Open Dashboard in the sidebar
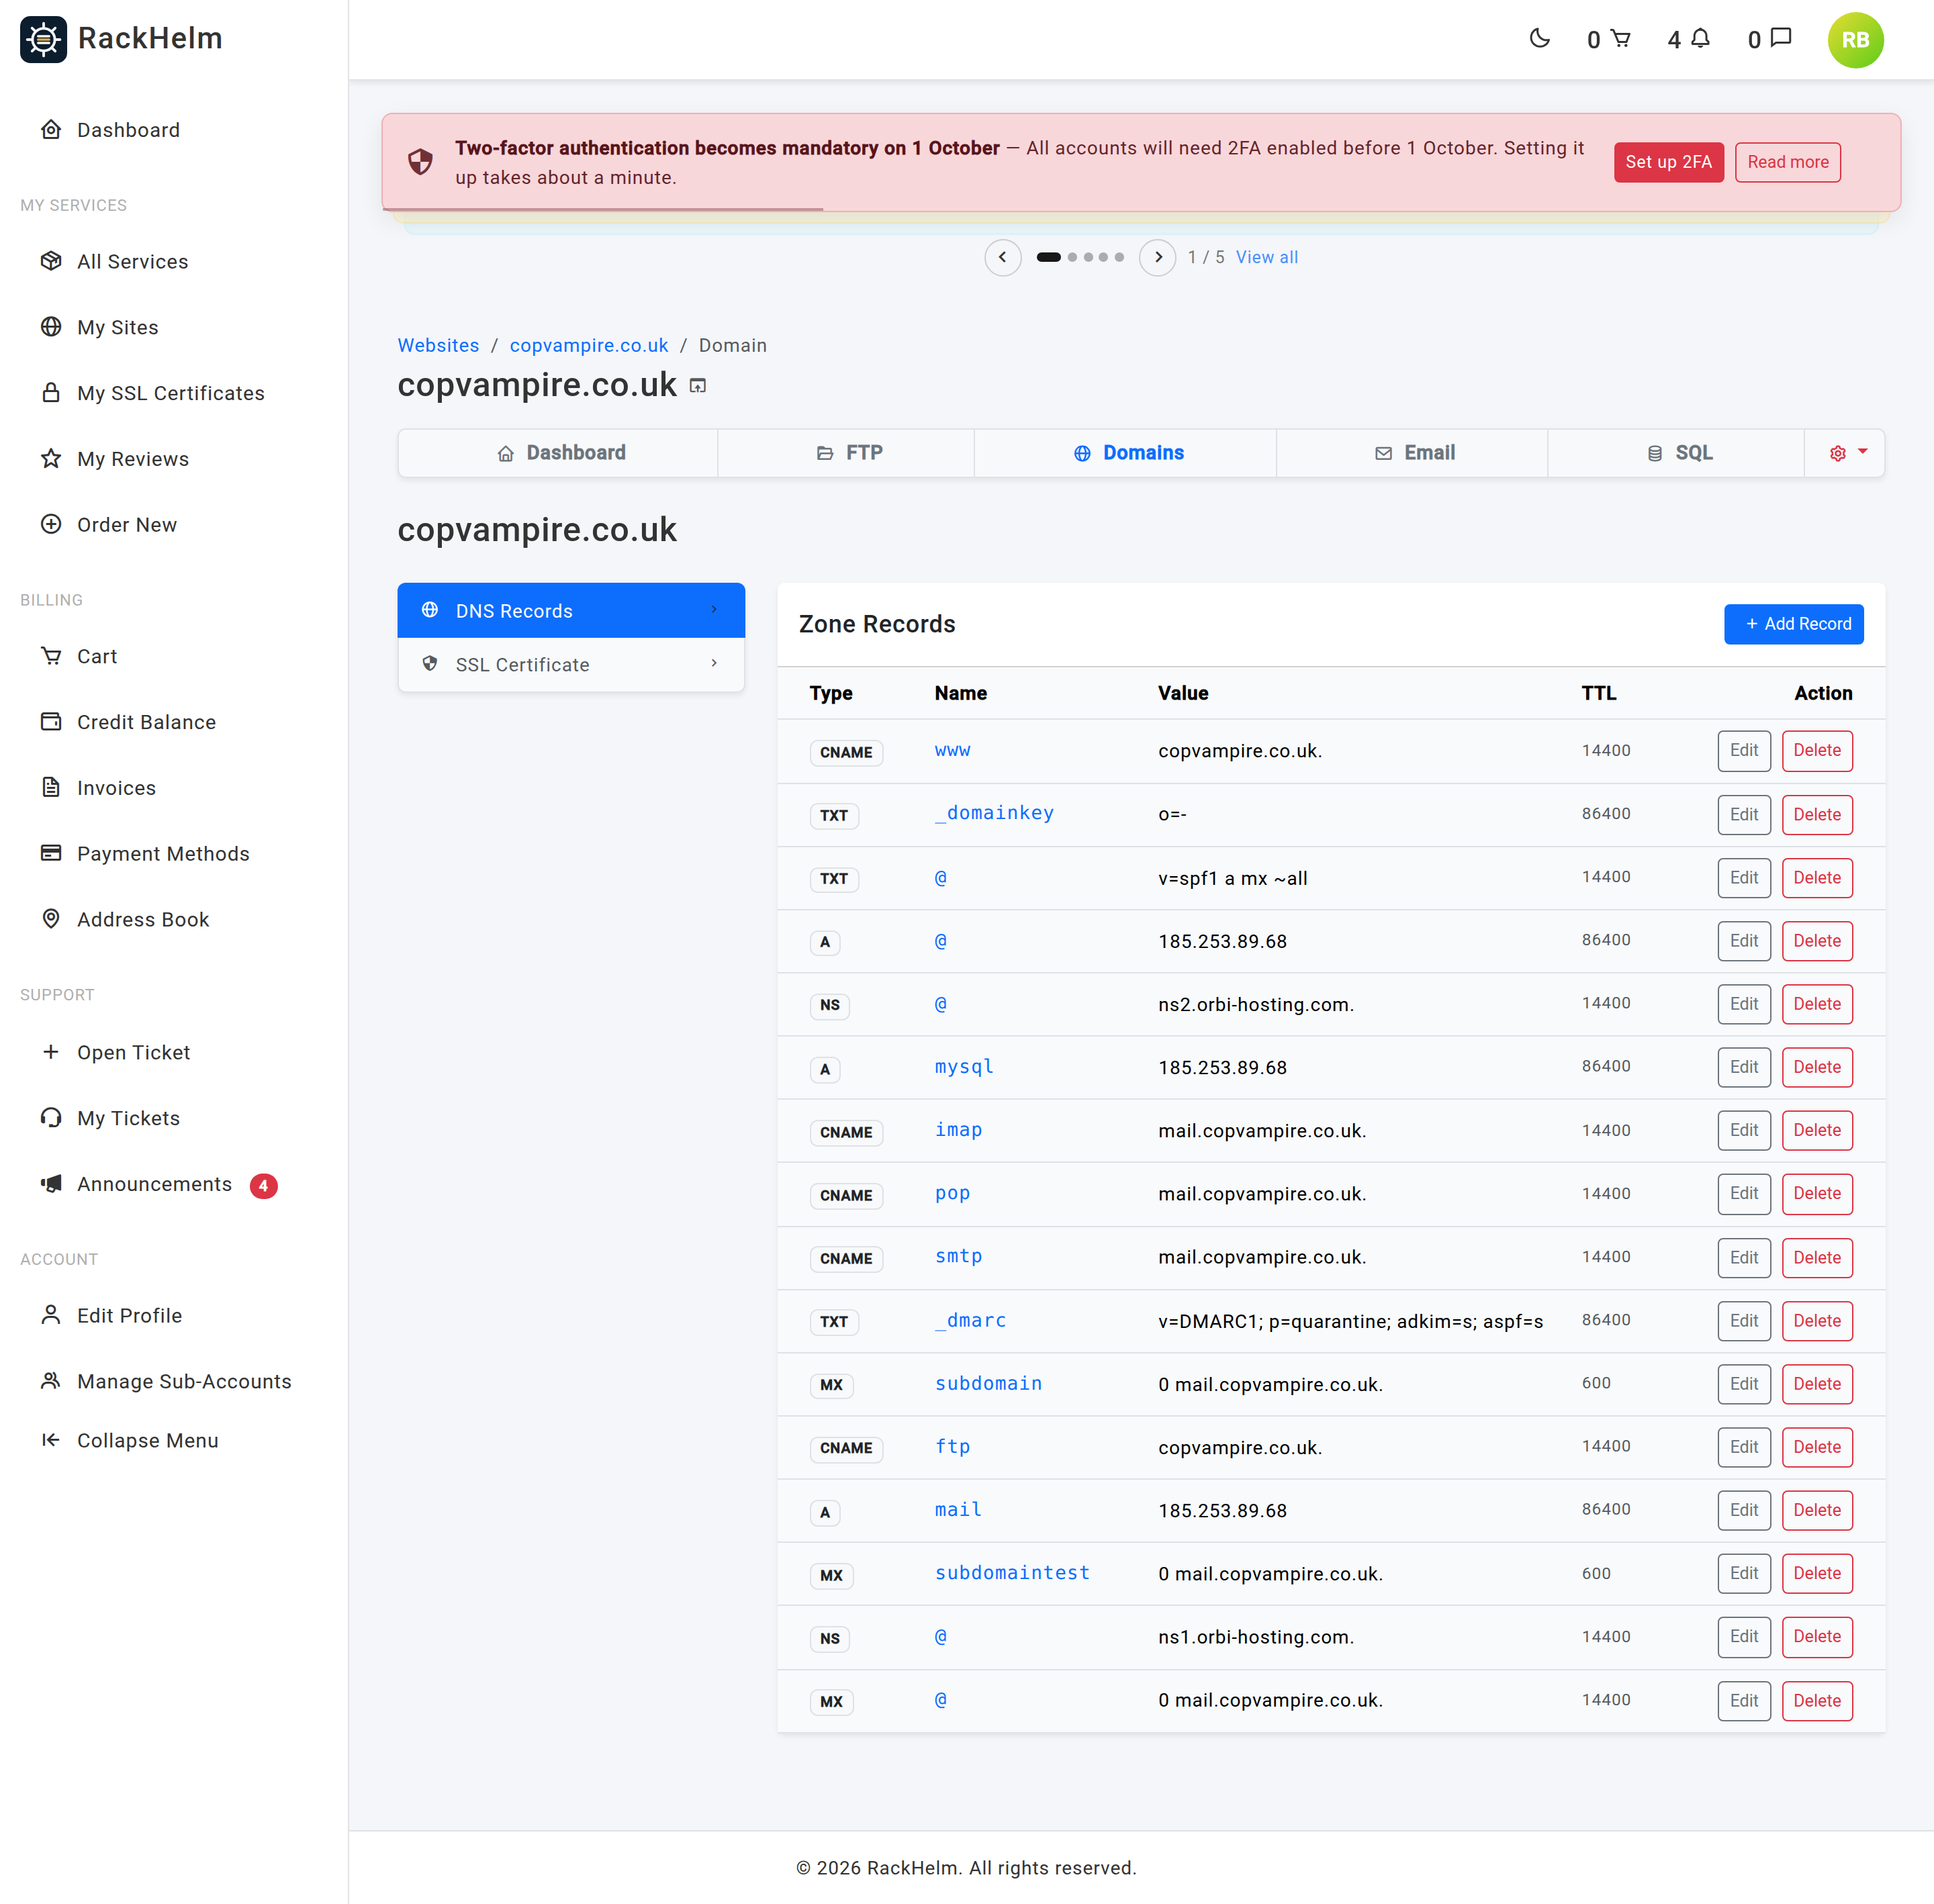The width and height of the screenshot is (1934, 1904). (128, 130)
